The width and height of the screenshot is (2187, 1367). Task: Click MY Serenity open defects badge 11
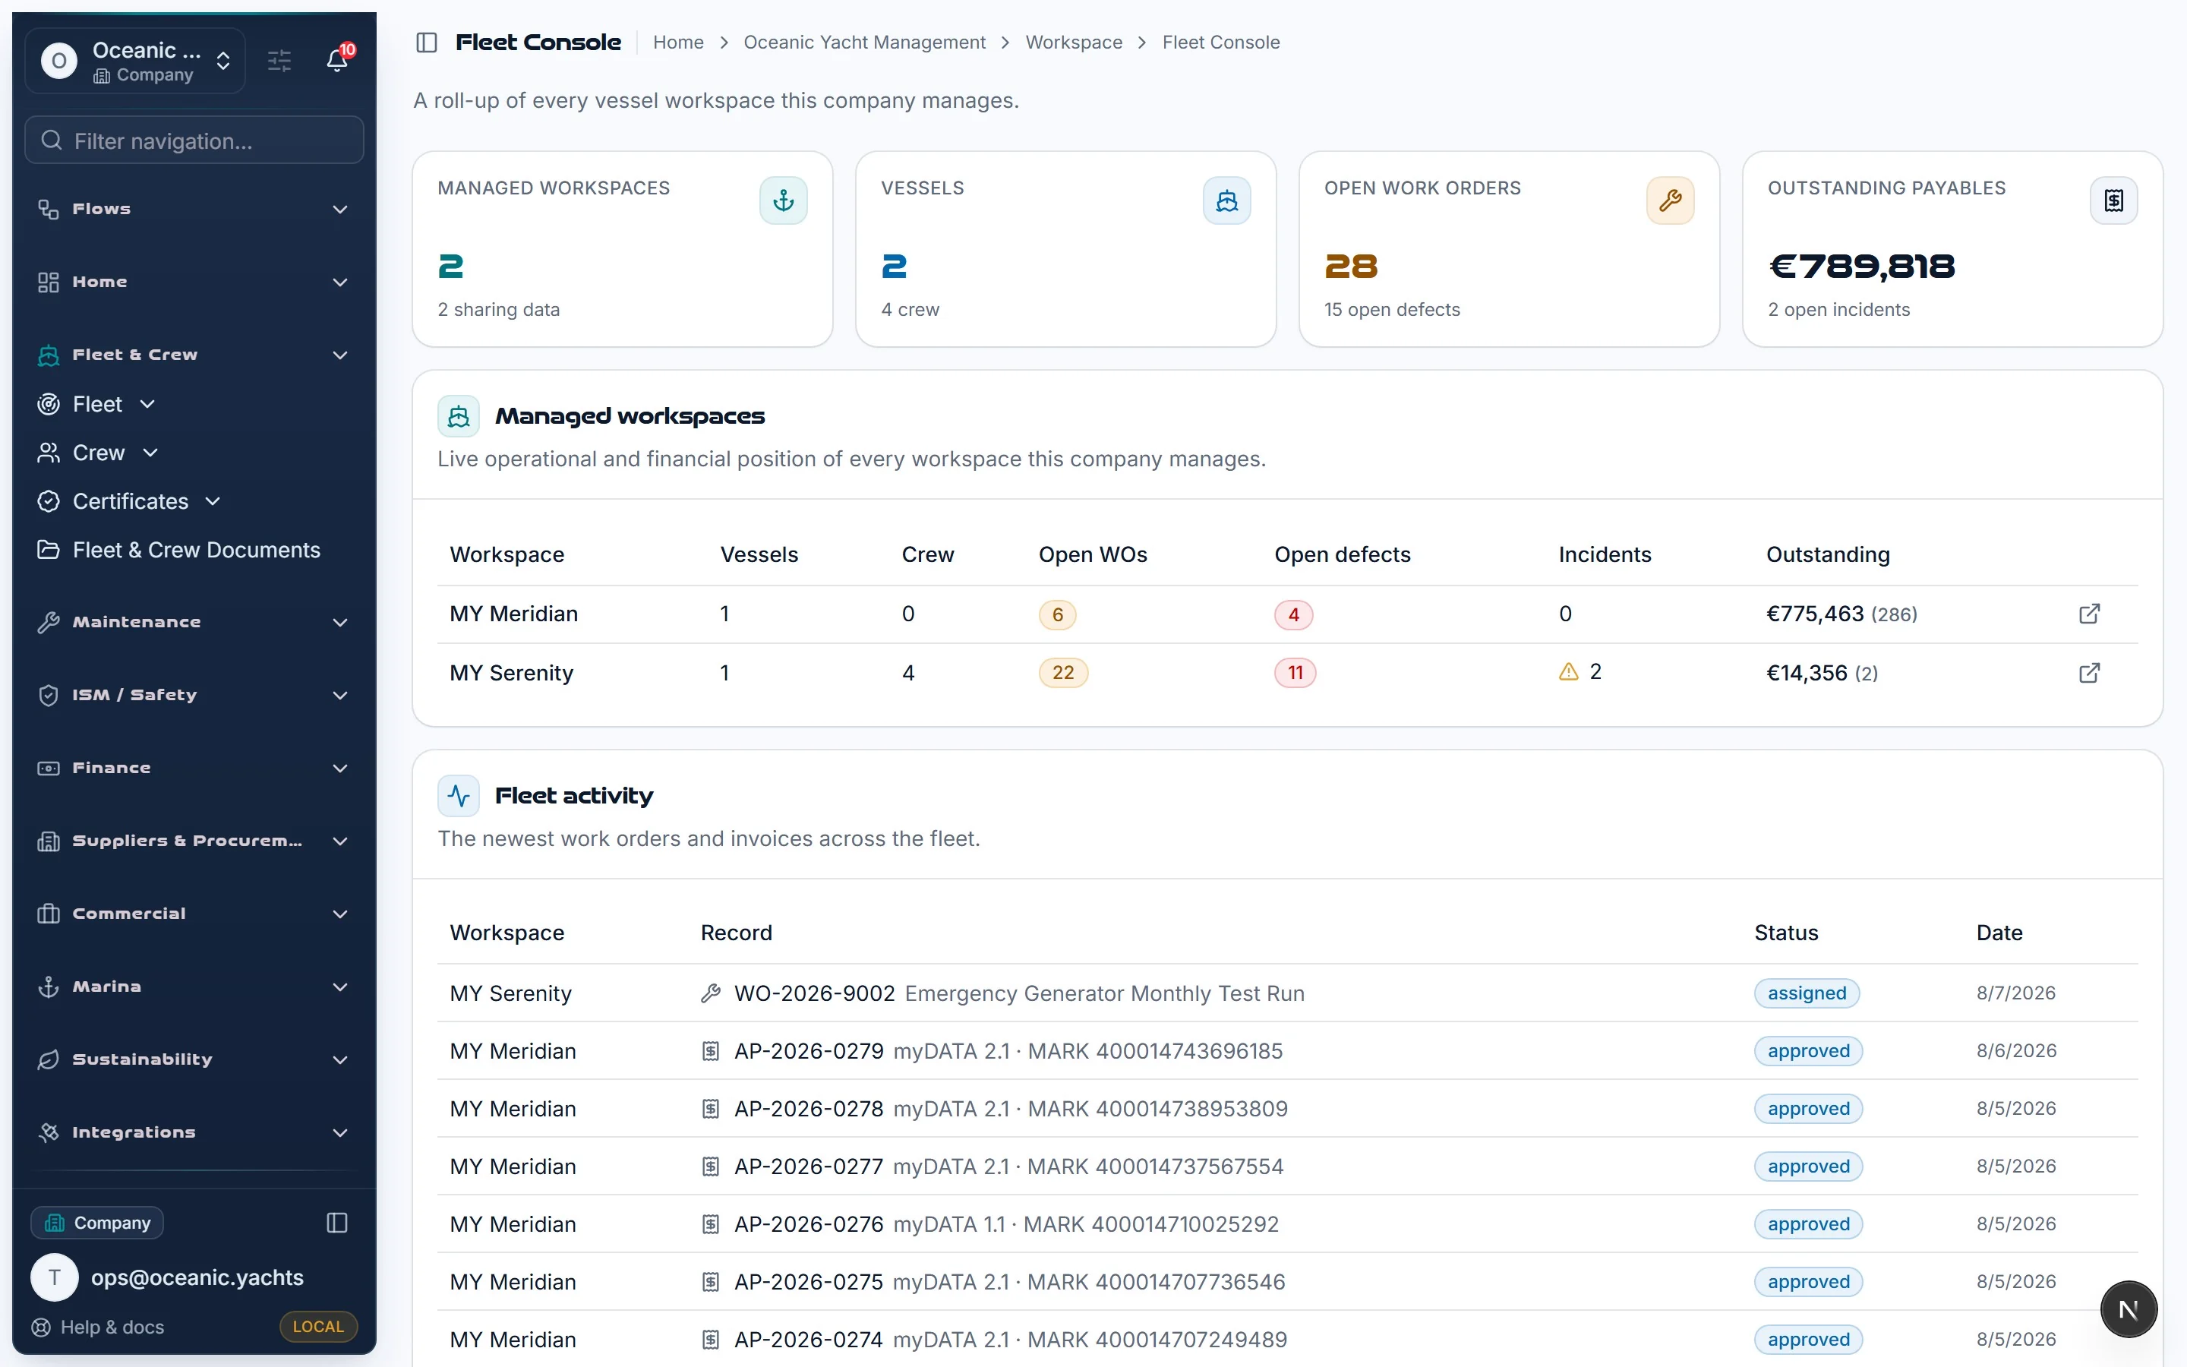coord(1295,673)
